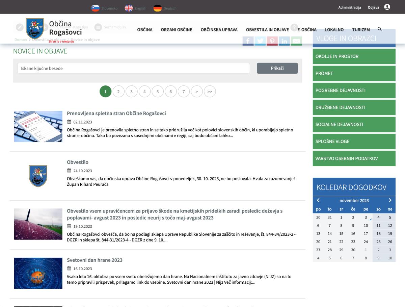Share page on Facebook
The height and width of the screenshot is (307, 405).
(x=248, y=41)
